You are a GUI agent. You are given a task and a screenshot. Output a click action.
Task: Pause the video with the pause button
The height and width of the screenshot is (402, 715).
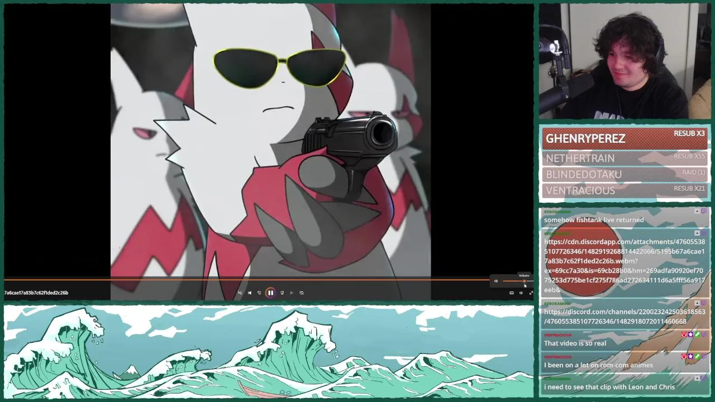(x=270, y=293)
